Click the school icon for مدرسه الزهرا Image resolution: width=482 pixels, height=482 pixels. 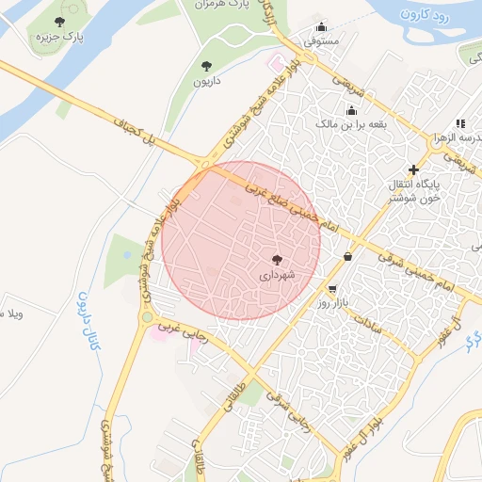460,123
